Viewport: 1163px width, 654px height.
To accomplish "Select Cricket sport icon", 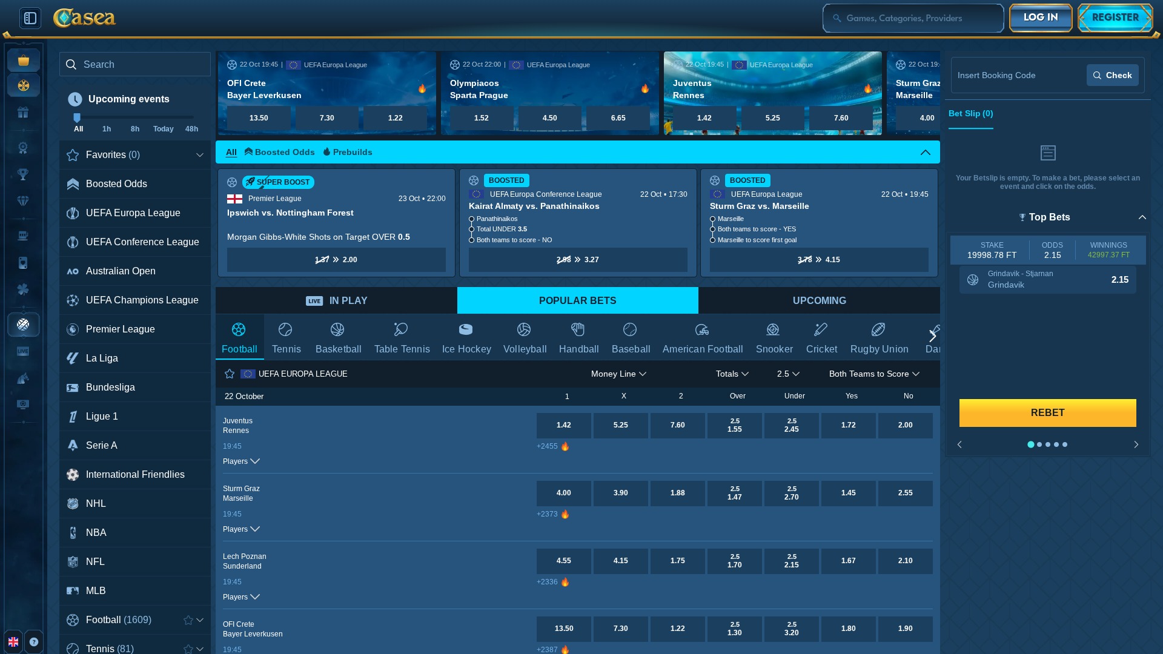I will pos(821,338).
